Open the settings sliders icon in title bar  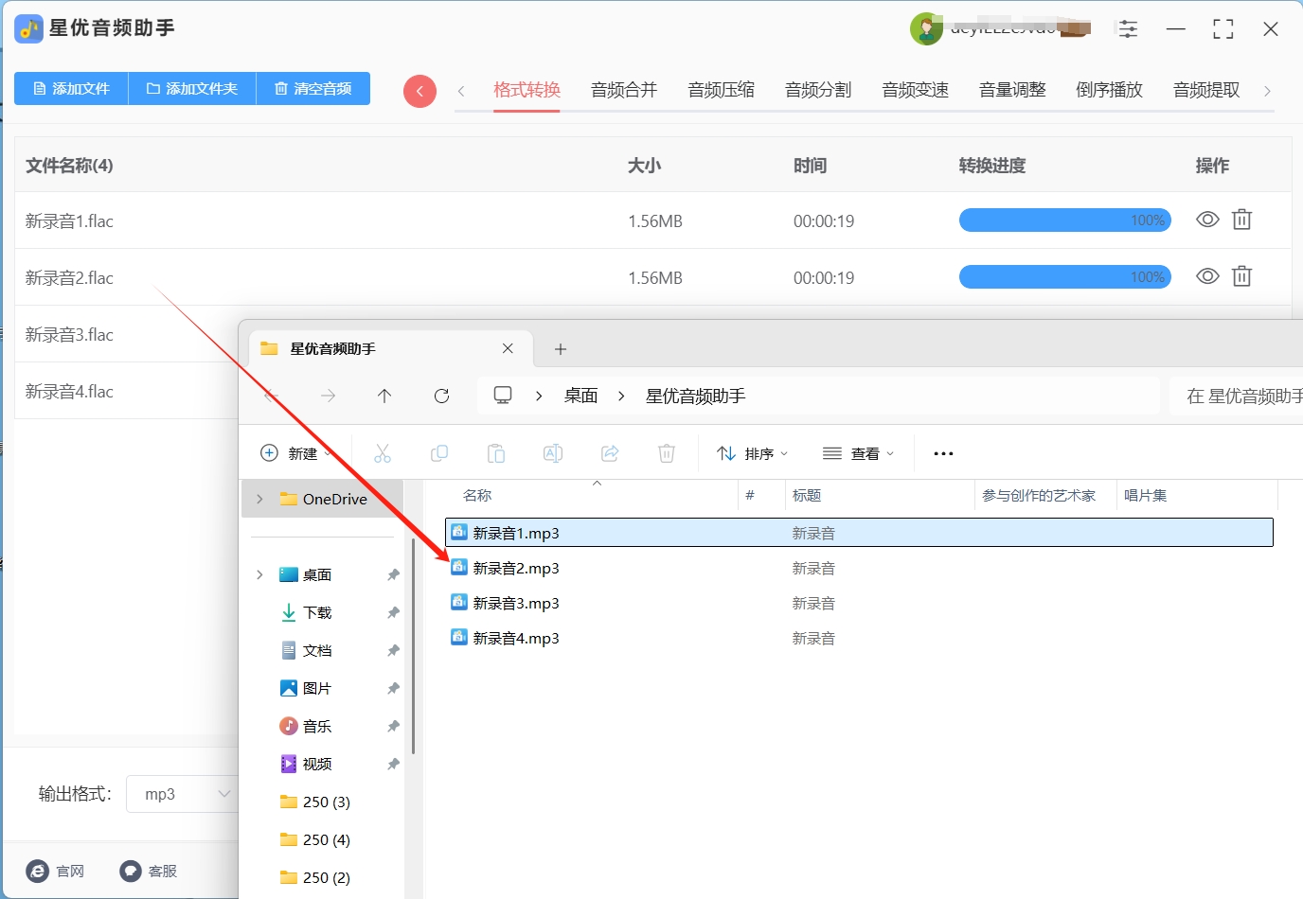[x=1128, y=29]
